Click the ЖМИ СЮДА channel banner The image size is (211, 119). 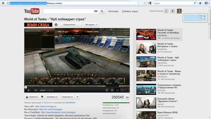click(x=38, y=25)
